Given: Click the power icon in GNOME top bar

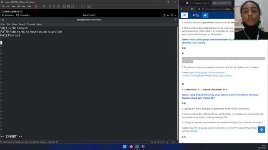Looking at the screenshot, I should (x=172, y=15).
